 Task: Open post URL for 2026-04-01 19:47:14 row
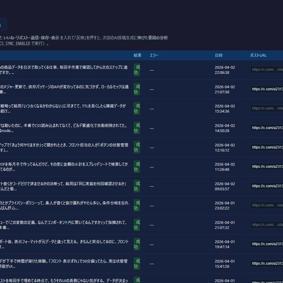267,244
